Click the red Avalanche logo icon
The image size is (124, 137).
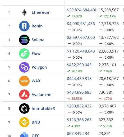[24, 95]
